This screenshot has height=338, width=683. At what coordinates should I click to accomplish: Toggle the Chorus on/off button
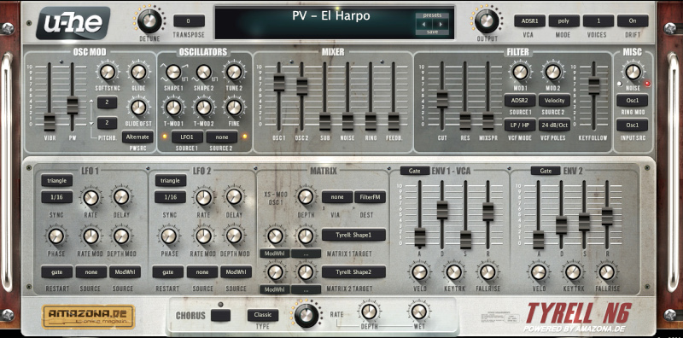pos(220,315)
